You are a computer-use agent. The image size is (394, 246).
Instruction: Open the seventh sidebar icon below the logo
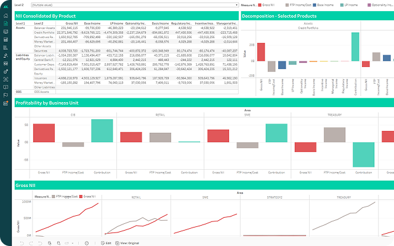[6, 63]
